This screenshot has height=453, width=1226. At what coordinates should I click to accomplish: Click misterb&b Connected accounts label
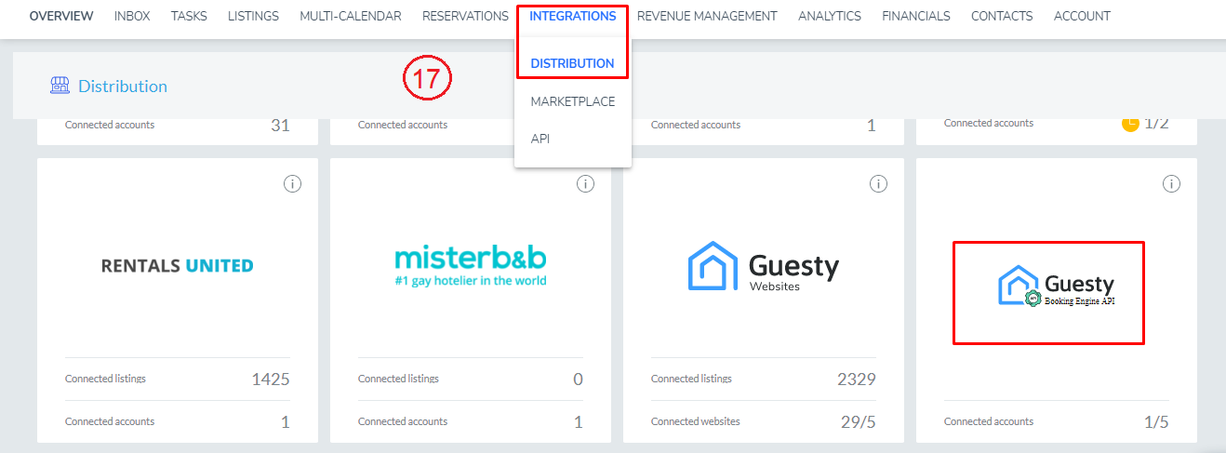403,421
